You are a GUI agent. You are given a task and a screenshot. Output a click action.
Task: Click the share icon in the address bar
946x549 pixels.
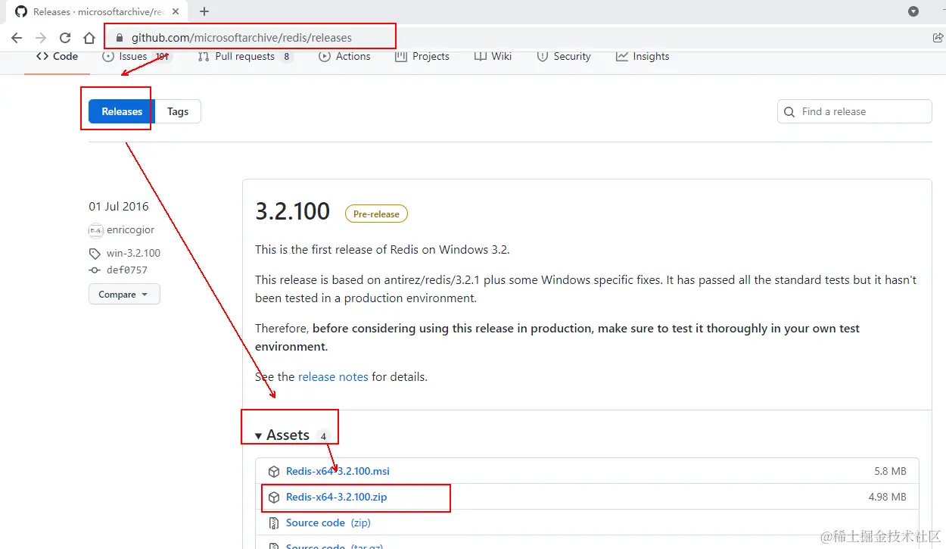938,38
